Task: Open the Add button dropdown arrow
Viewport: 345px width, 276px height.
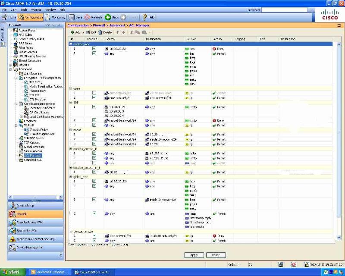Action: pos(84,33)
